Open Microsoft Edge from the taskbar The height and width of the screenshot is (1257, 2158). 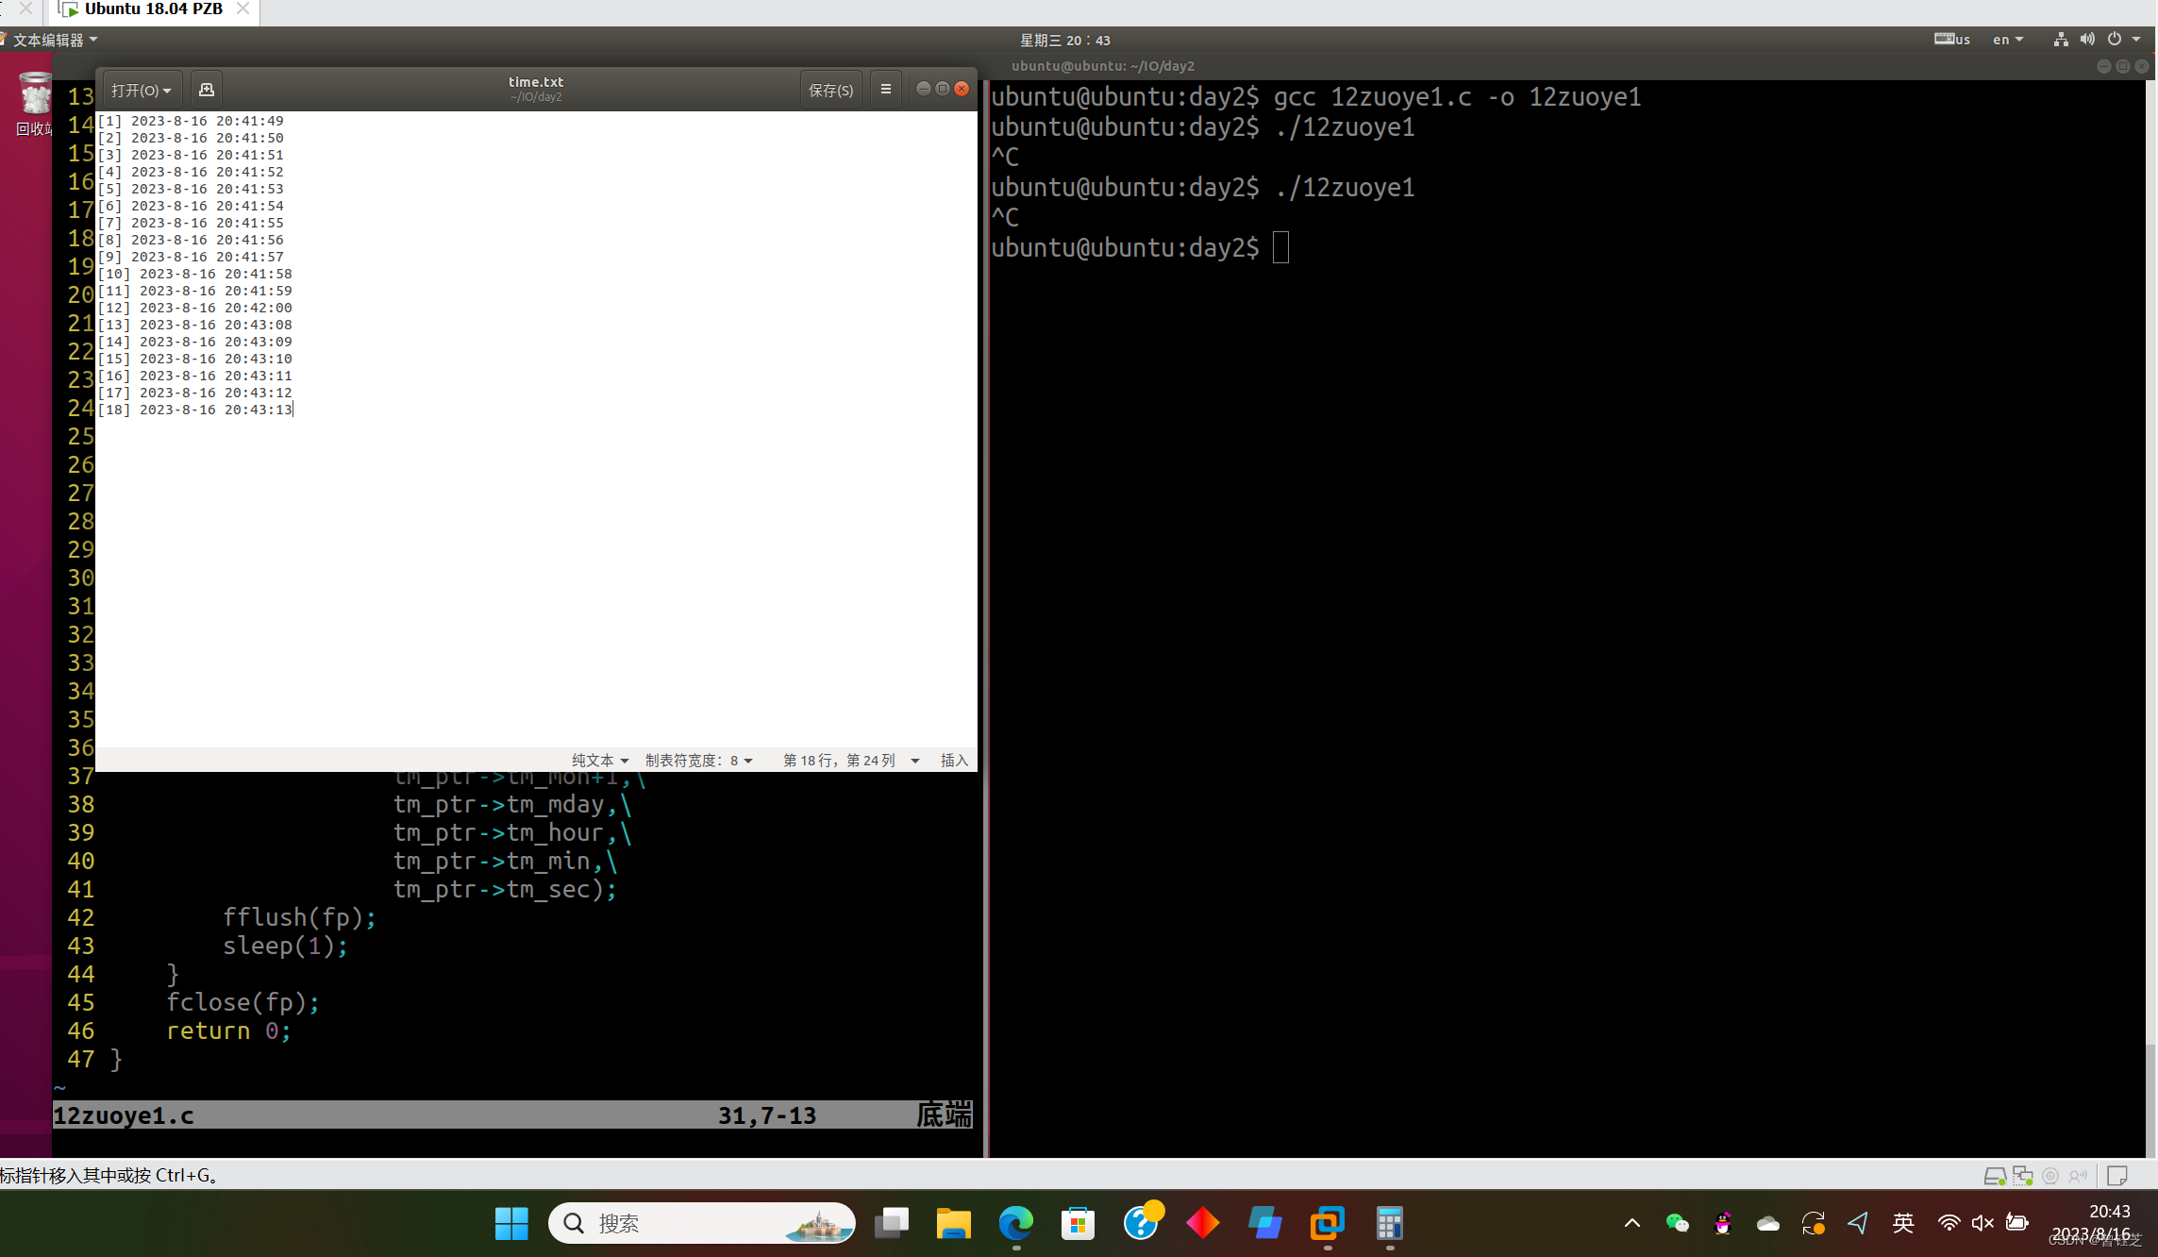(1015, 1223)
